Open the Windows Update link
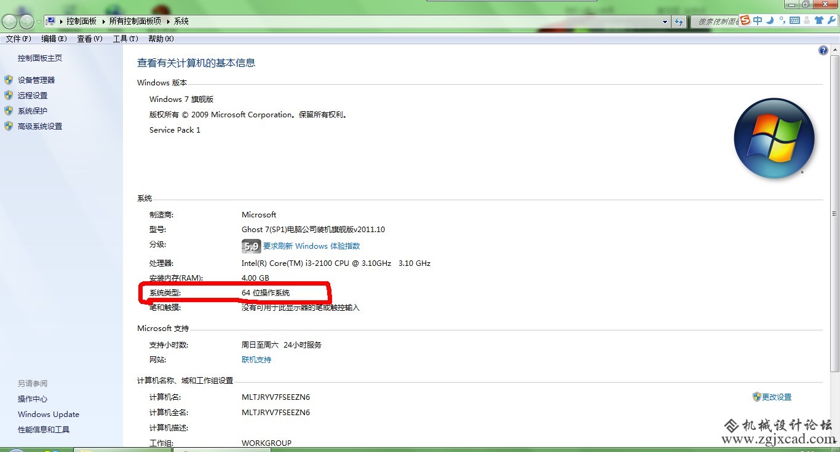The height and width of the screenshot is (452, 840). pos(49,415)
